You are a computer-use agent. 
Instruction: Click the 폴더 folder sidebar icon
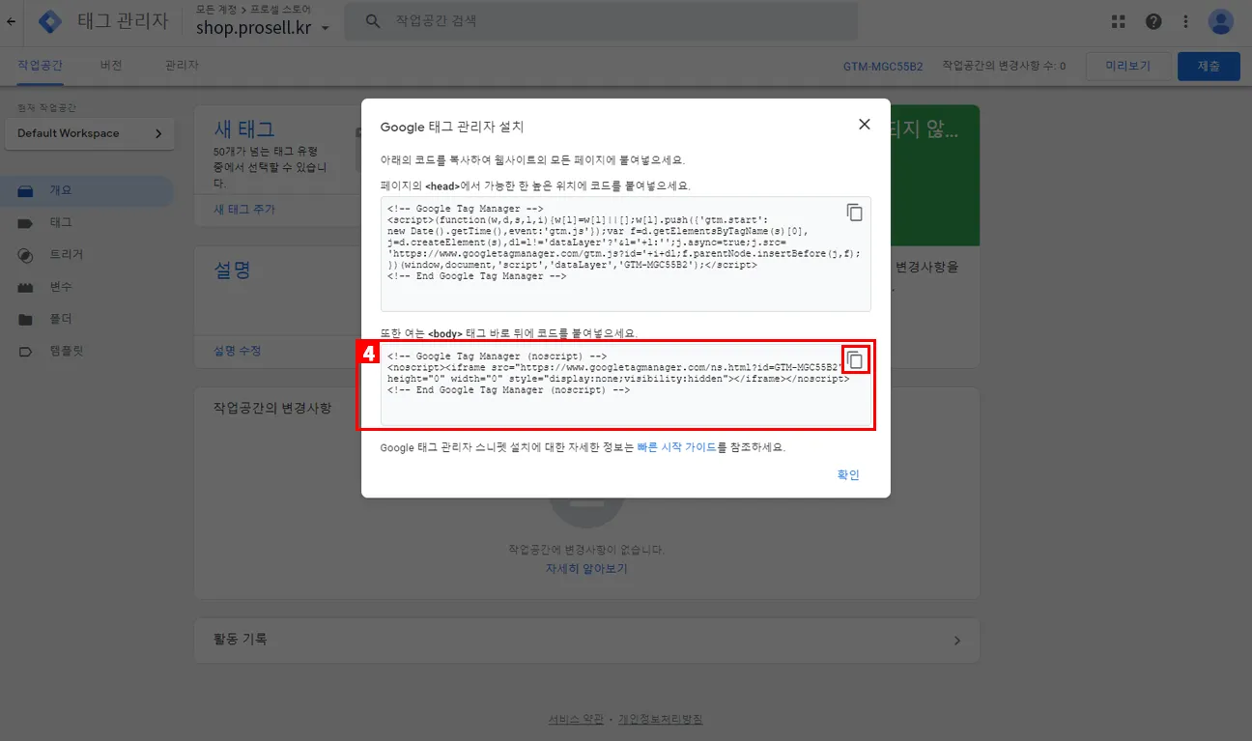click(x=26, y=320)
